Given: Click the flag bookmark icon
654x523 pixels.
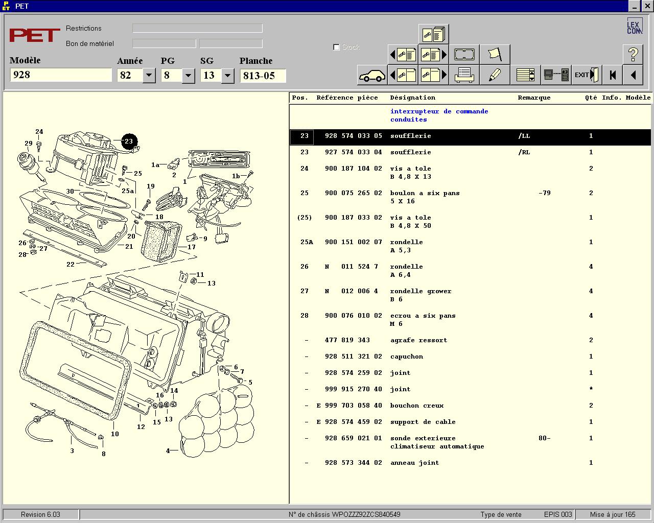Looking at the screenshot, I should coord(495,55).
